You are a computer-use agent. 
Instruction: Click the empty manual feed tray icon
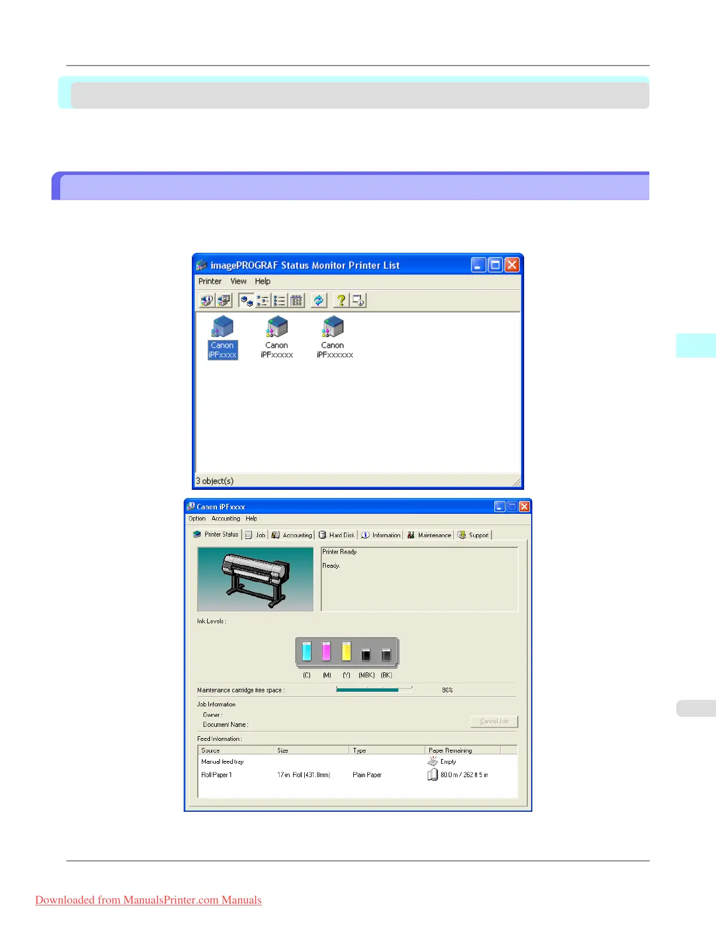click(433, 761)
